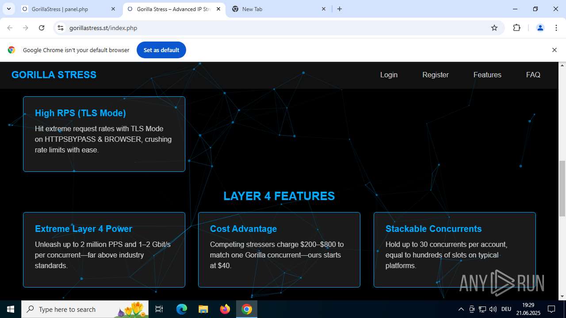566x318 pixels.
Task: Open Windows notification center
Action: pyautogui.click(x=551, y=309)
